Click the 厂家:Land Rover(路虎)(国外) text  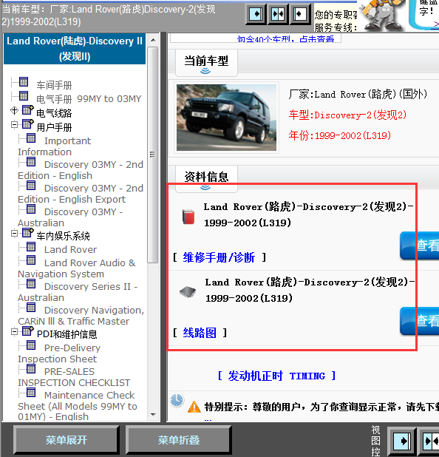(x=358, y=95)
